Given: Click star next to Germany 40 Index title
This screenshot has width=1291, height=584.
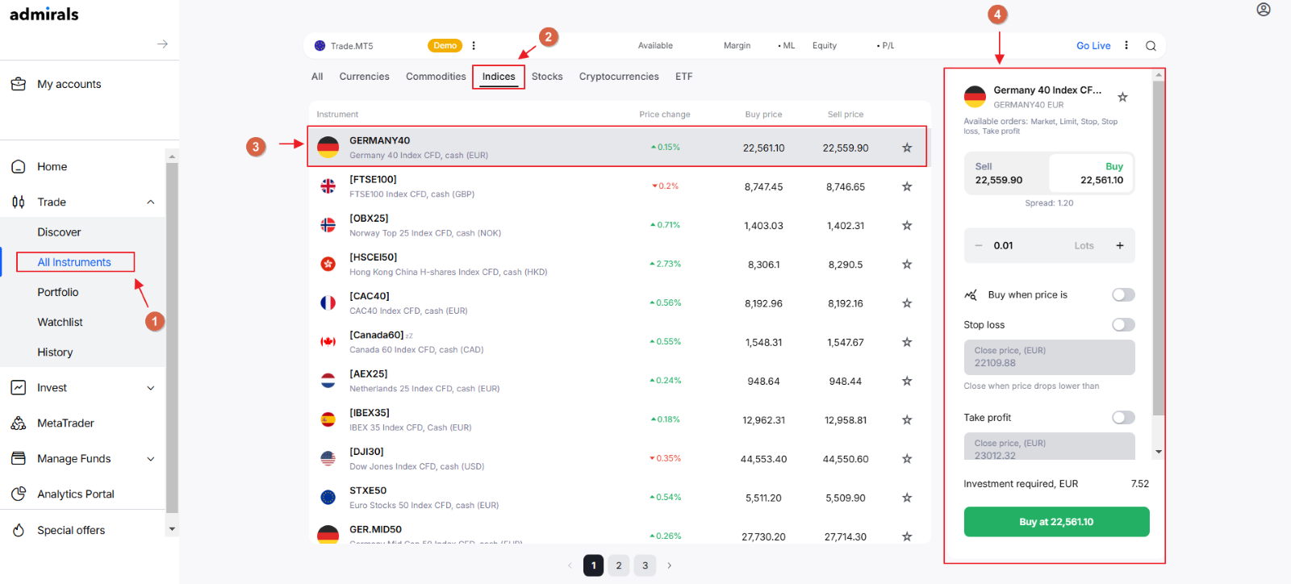Looking at the screenshot, I should point(1122,97).
